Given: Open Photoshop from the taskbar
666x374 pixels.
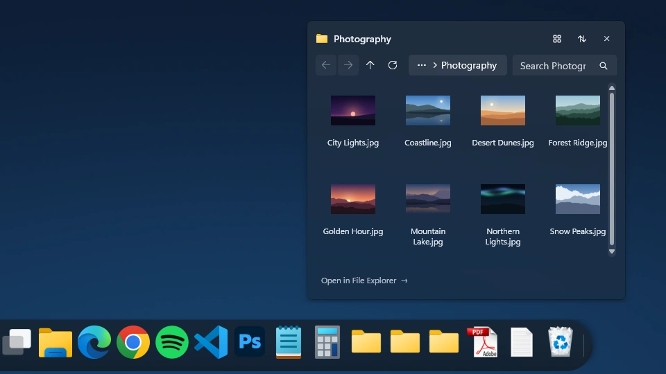Looking at the screenshot, I should coord(250,341).
